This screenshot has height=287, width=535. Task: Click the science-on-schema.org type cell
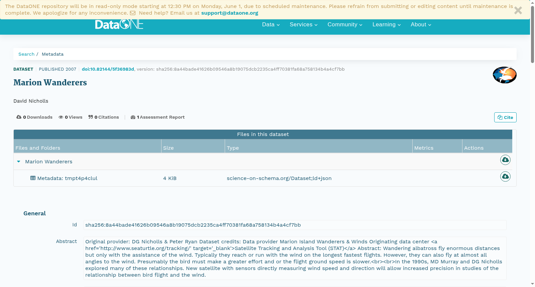(x=279, y=178)
